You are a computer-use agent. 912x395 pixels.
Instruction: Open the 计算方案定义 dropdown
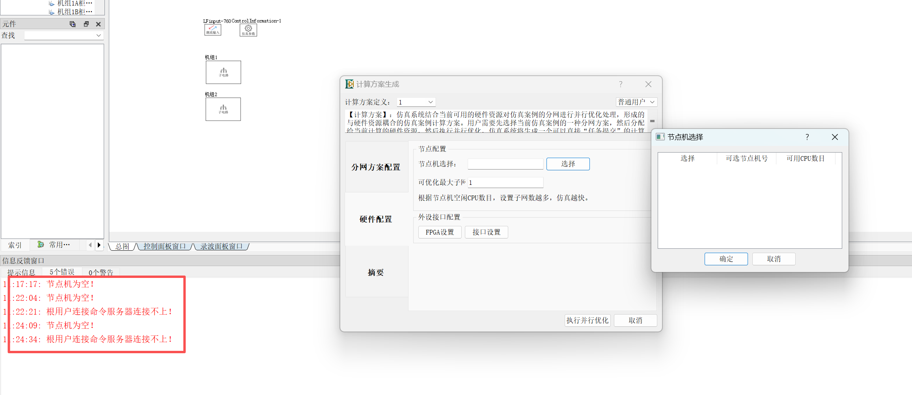point(416,102)
